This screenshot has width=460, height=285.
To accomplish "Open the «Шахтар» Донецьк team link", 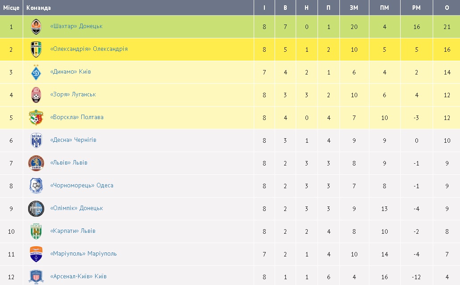I will pos(76,26).
